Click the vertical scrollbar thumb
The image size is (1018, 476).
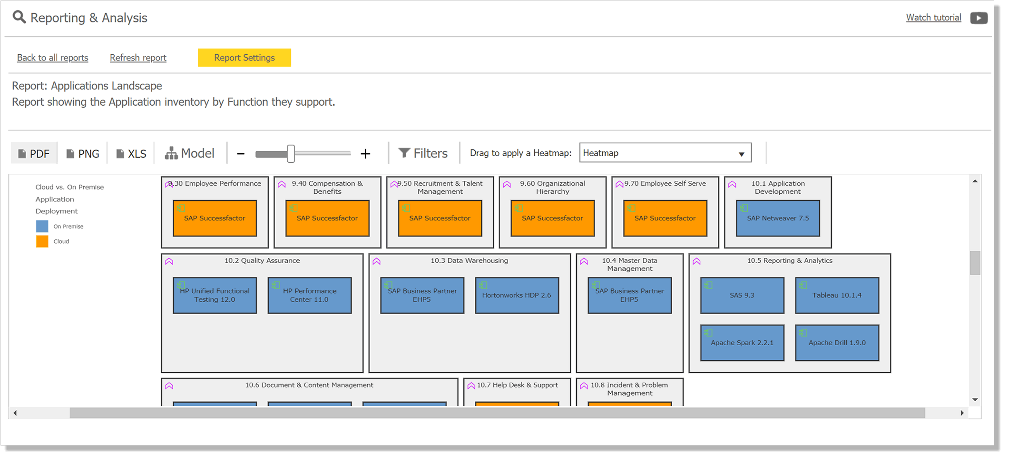[x=975, y=263]
